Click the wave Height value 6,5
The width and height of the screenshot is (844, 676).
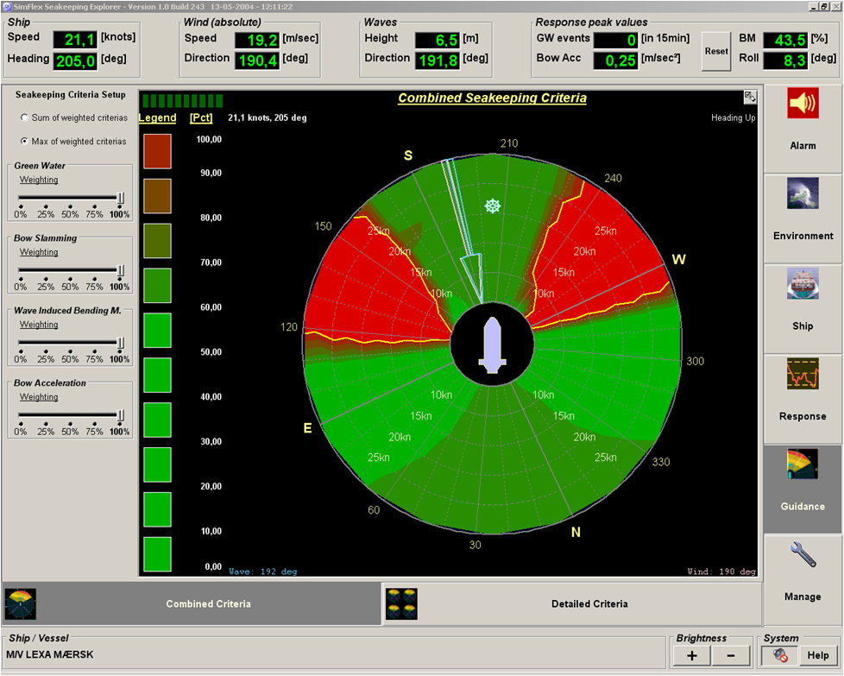(438, 40)
